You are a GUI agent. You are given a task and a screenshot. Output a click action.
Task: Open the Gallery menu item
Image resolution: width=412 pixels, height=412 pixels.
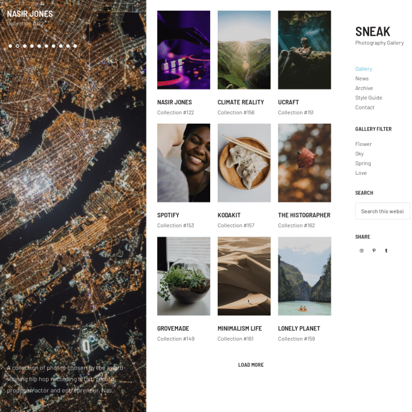(x=364, y=69)
